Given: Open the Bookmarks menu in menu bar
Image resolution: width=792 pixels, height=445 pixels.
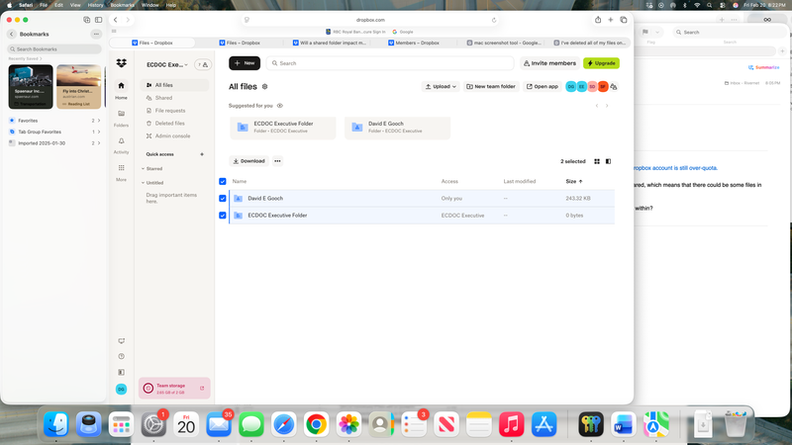Looking at the screenshot, I should 122,4.
